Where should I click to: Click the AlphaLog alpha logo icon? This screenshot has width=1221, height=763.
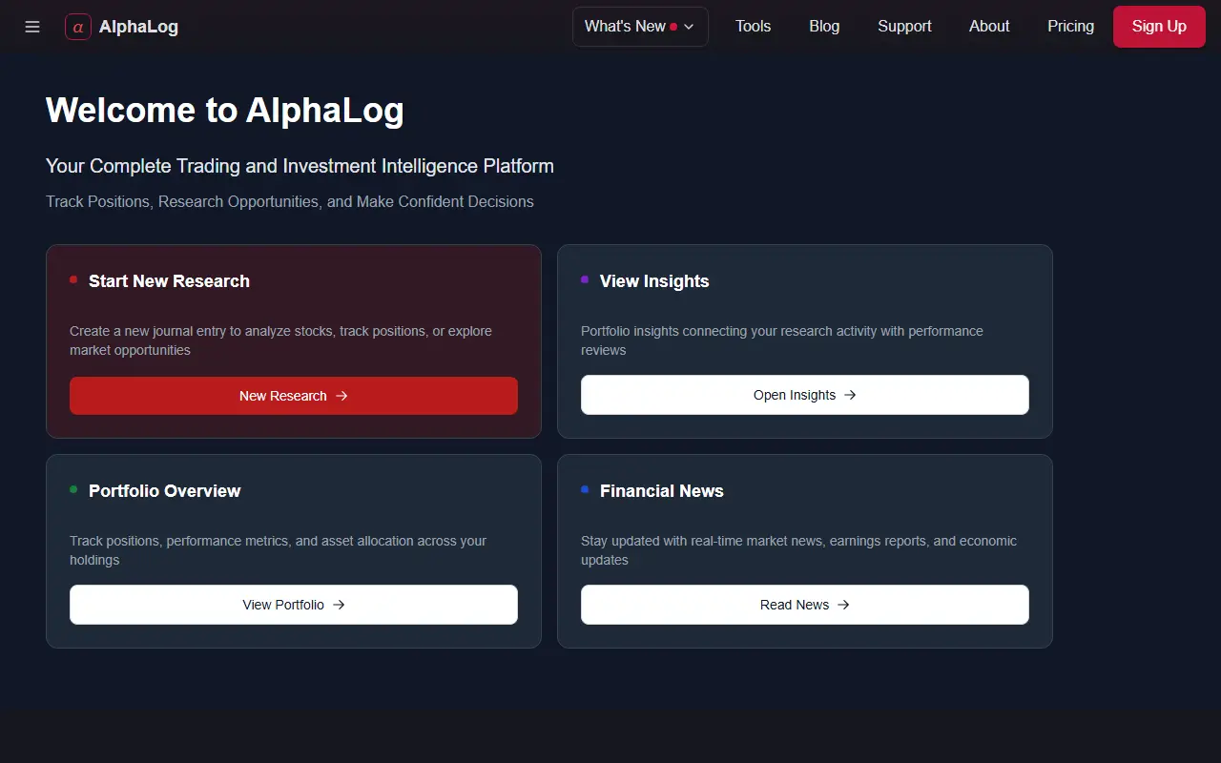pyautogui.click(x=78, y=27)
